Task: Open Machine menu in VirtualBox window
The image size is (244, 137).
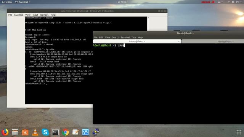Action: (x=19, y=15)
